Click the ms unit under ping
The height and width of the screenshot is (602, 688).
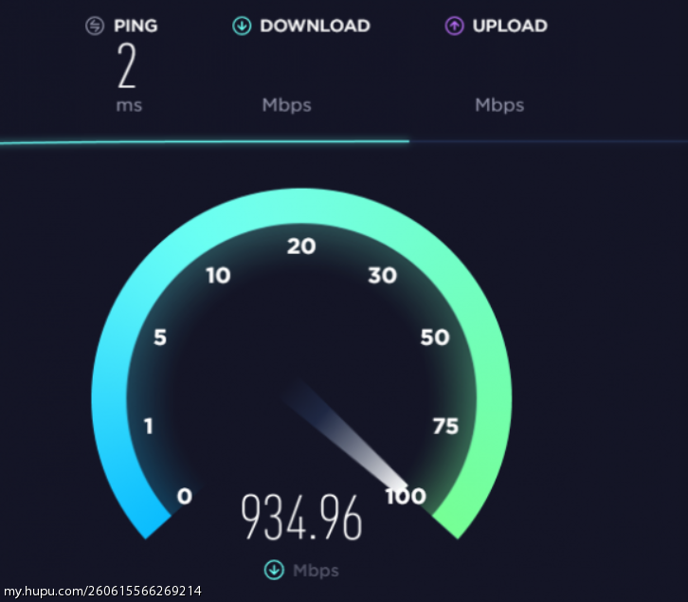[x=129, y=106]
